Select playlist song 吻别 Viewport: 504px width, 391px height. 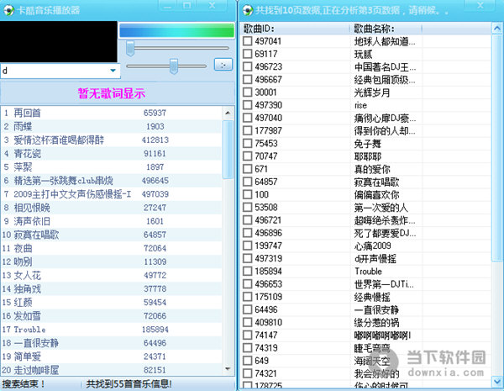pos(111,262)
